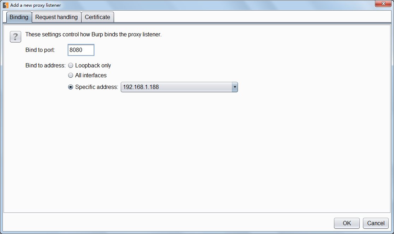Click the Burp Suite icon in title bar
394x234 pixels.
coord(5,5)
